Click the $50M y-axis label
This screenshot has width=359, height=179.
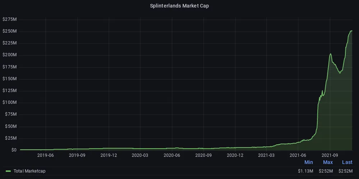[x=11, y=126]
